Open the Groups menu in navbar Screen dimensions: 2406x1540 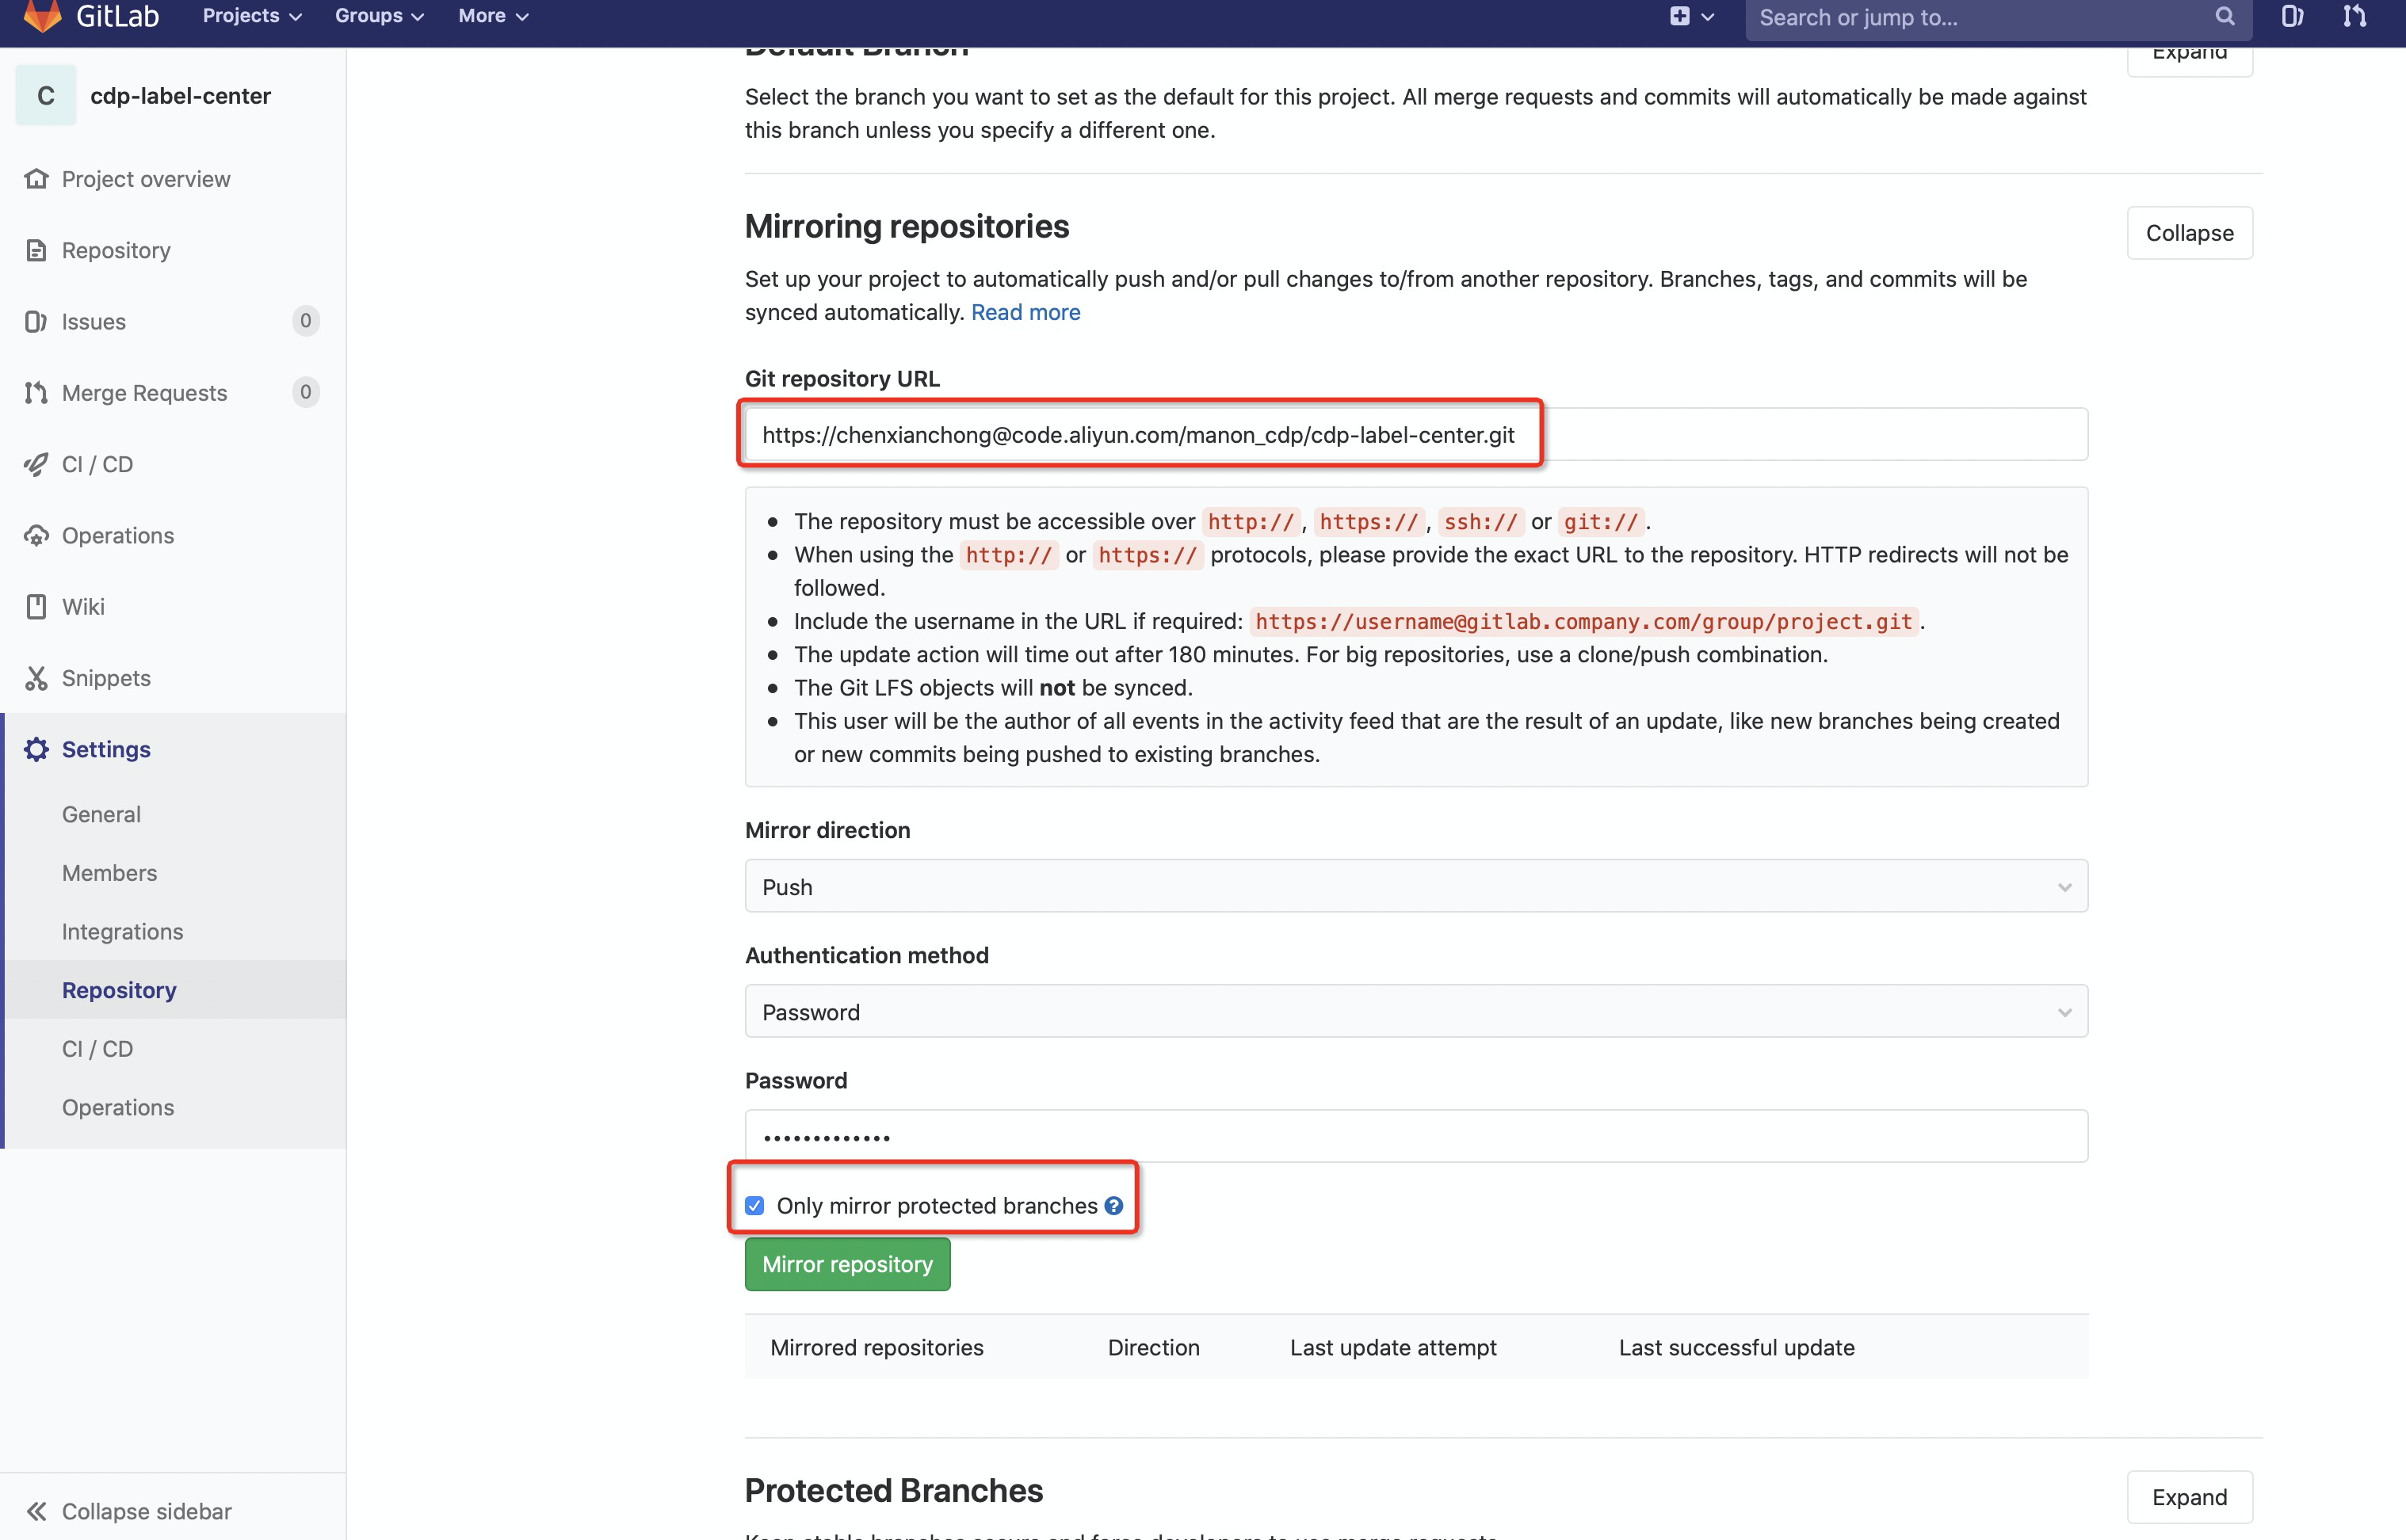(x=379, y=16)
